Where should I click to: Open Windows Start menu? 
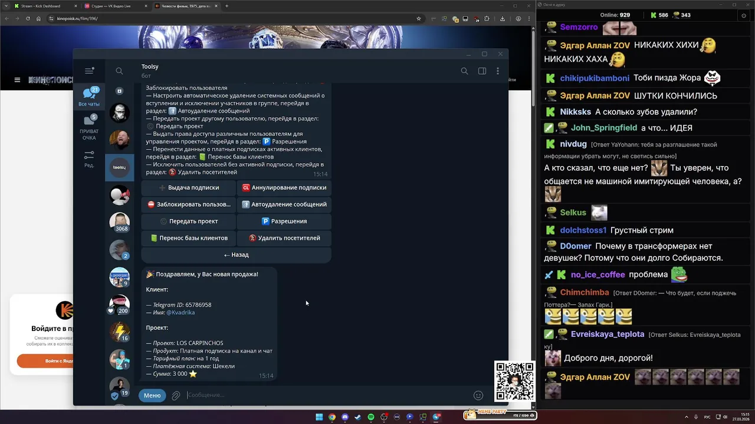coord(319,417)
